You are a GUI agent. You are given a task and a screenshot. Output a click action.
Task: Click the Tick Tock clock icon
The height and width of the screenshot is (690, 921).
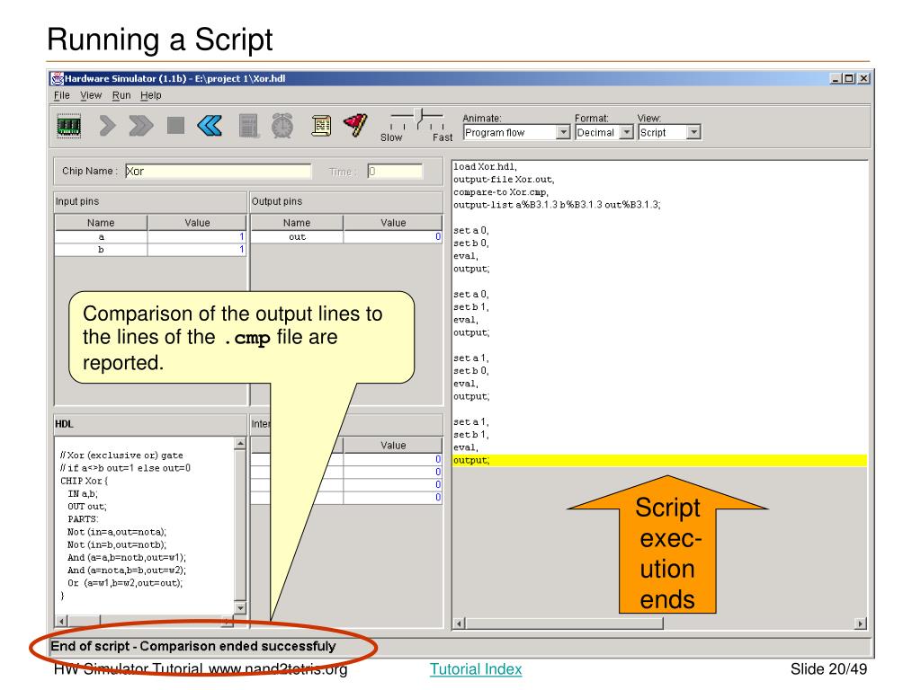[282, 126]
